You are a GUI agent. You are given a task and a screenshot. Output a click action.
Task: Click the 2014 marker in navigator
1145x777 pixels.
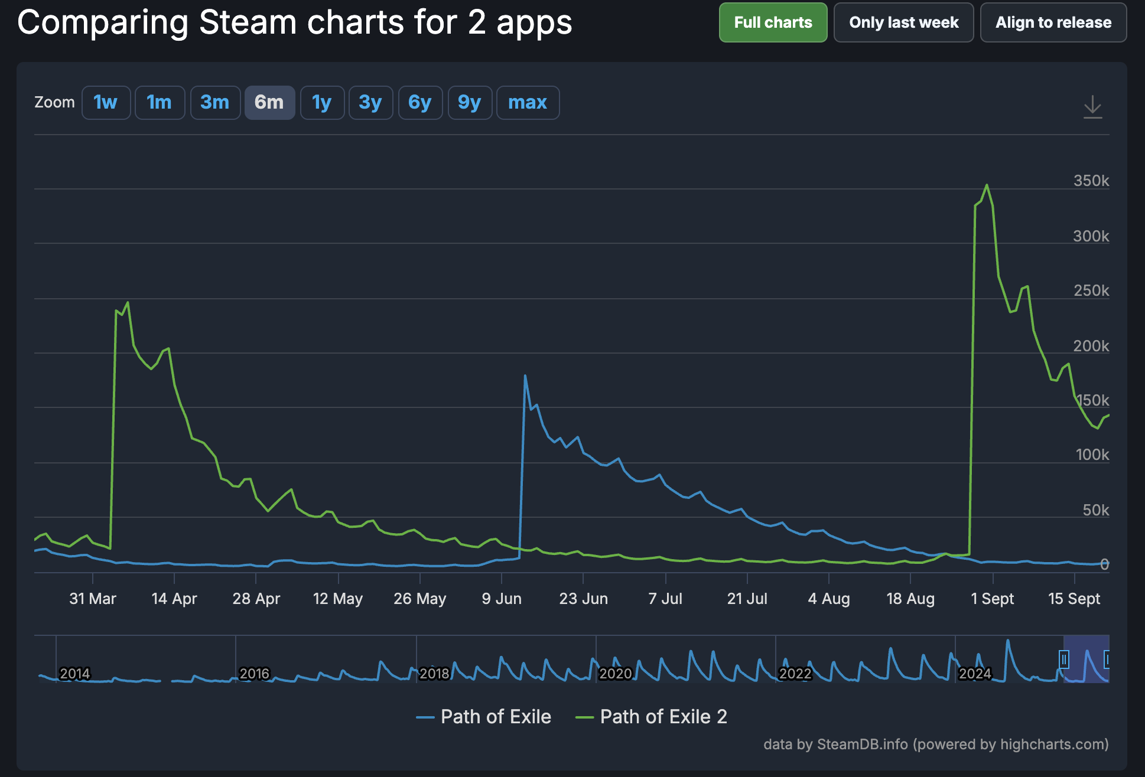(x=75, y=674)
